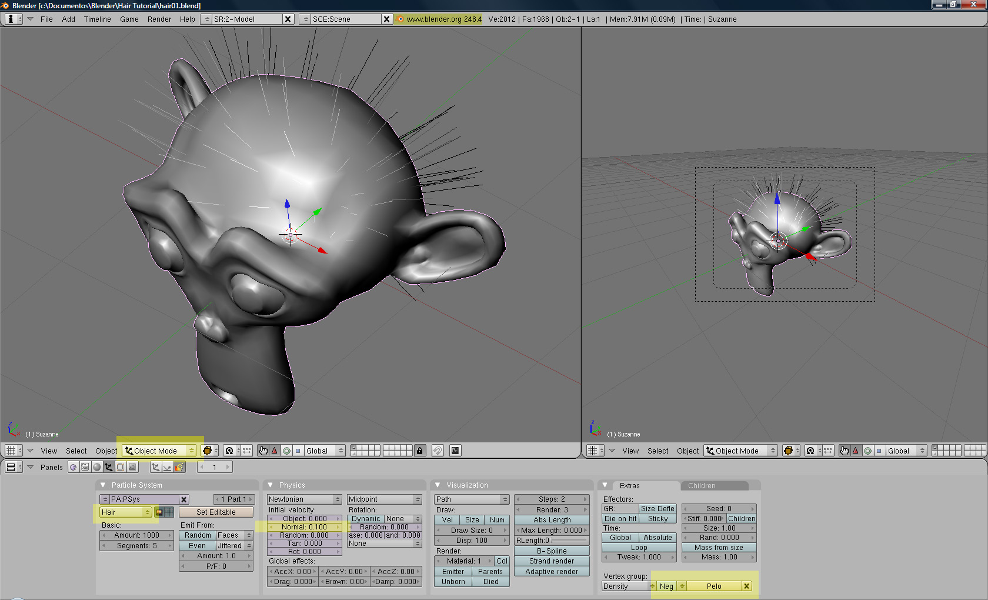Click the Abs Length button
This screenshot has width=988, height=600.
(552, 520)
